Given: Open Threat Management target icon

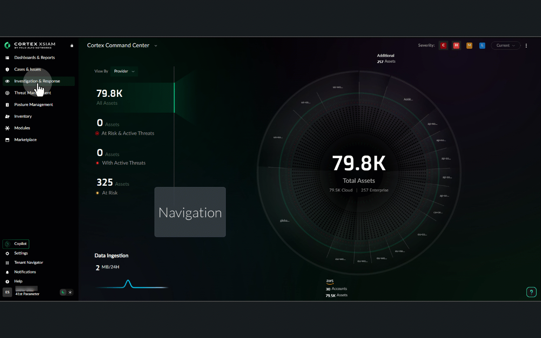Looking at the screenshot, I should (7, 93).
